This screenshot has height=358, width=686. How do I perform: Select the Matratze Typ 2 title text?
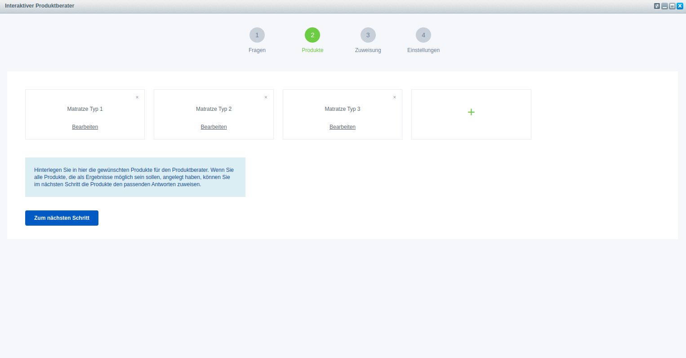click(x=214, y=109)
